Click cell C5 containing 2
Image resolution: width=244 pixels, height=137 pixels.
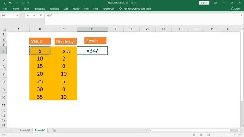[64, 58]
